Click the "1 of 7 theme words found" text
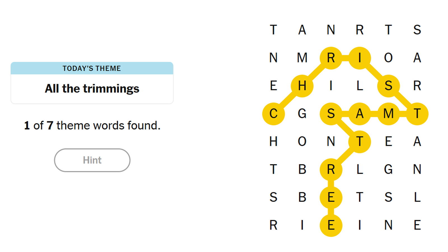Viewport: 448px width, 252px height. click(92, 125)
